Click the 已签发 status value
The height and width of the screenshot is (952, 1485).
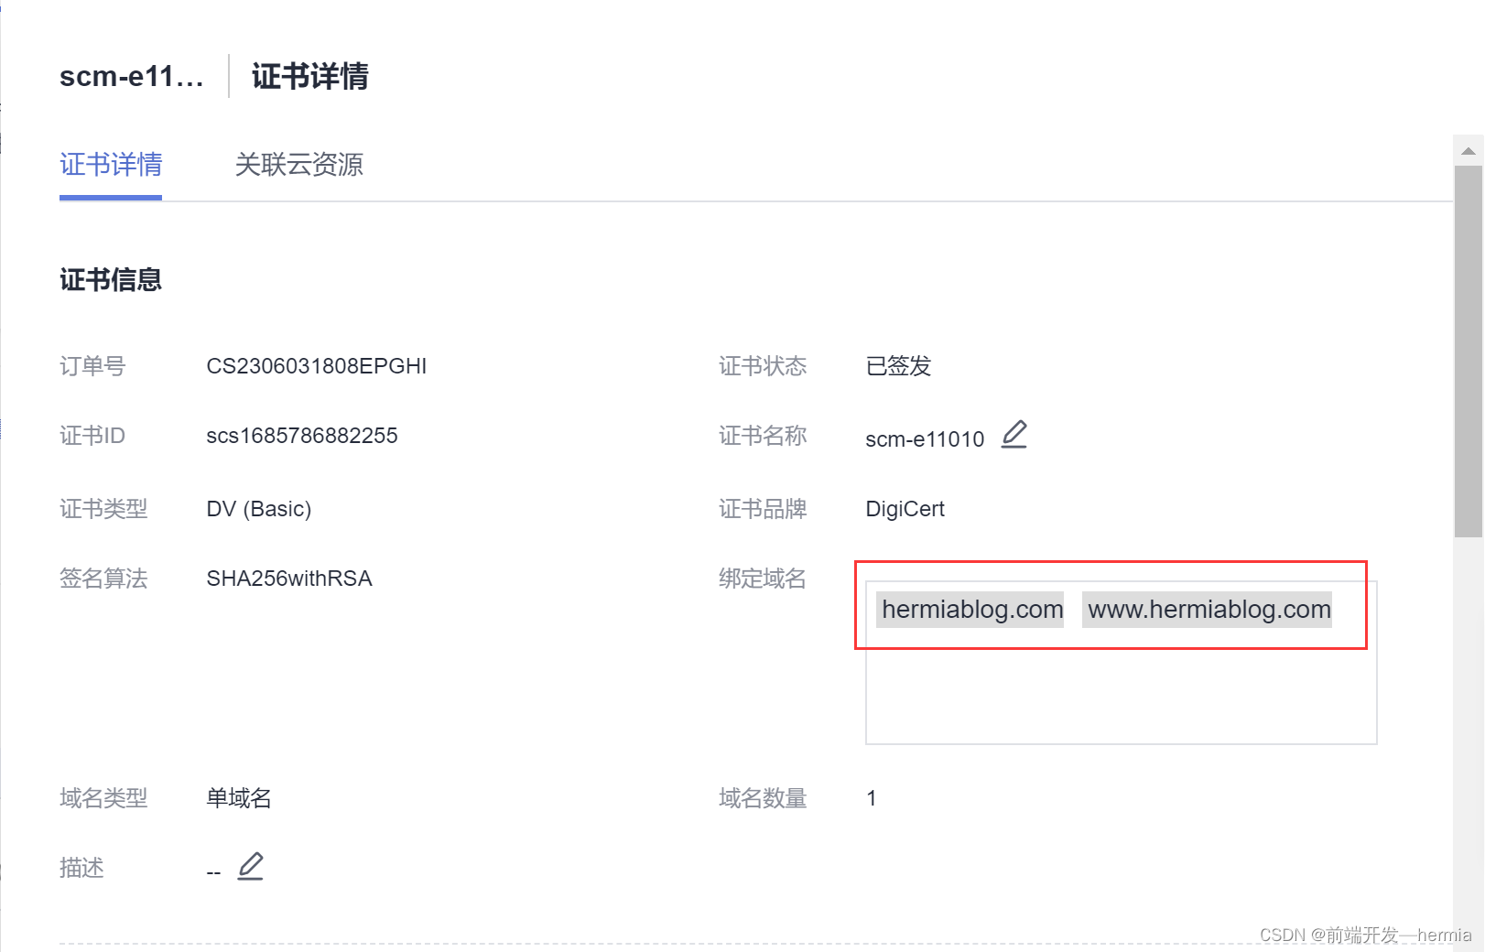pos(897,366)
